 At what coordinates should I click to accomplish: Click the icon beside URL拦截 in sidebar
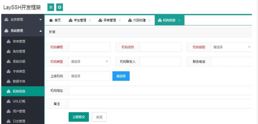click(8, 101)
